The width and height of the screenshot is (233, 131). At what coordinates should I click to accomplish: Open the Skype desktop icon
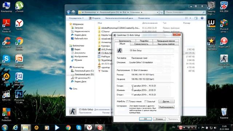7,60
